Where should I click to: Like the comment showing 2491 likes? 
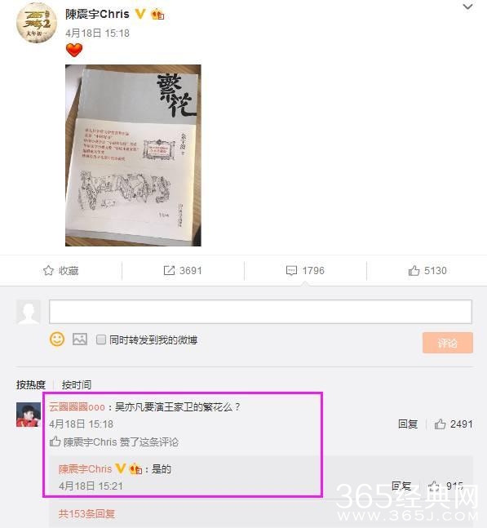coord(440,424)
